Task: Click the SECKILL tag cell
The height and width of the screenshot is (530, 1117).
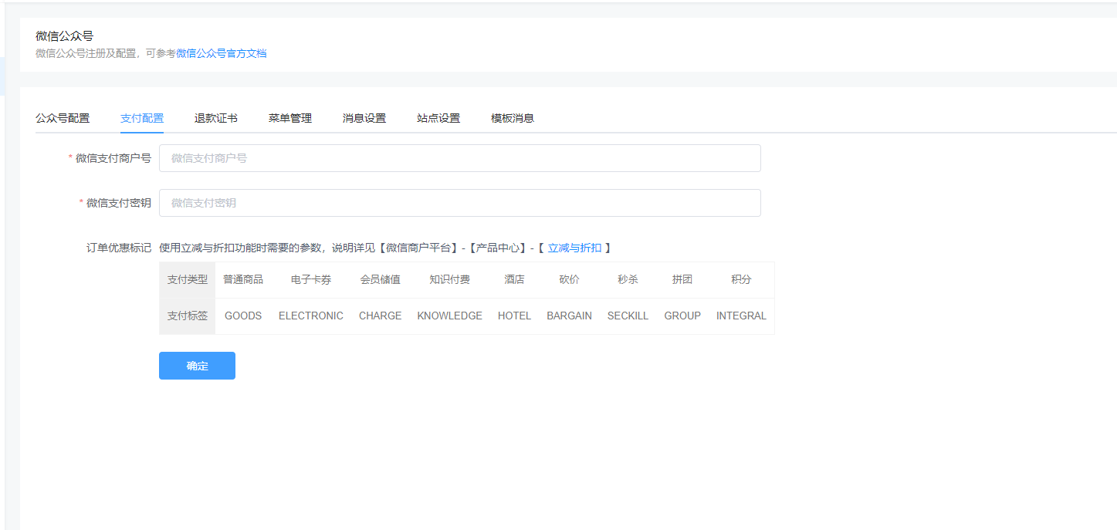Action: pyautogui.click(x=628, y=316)
